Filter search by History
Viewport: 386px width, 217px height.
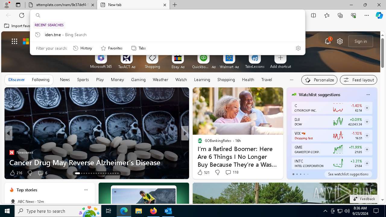coord(83,48)
